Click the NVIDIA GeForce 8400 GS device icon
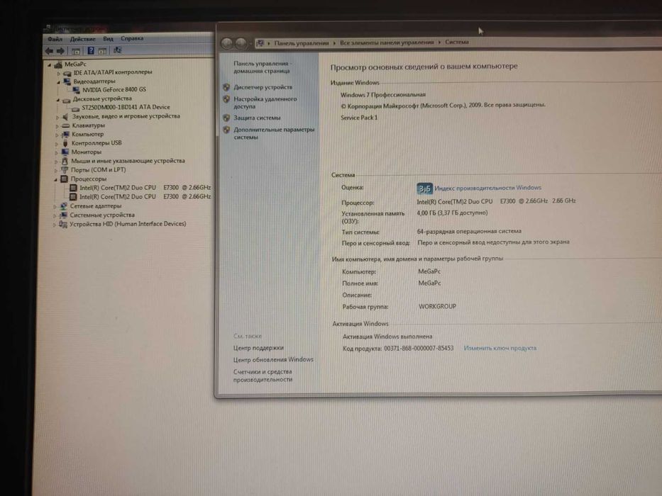 pos(77,90)
